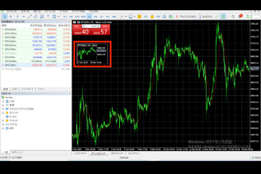This screenshot has height=174, width=261.
Task: Select the vertical line drawing tool
Action: (17, 16)
